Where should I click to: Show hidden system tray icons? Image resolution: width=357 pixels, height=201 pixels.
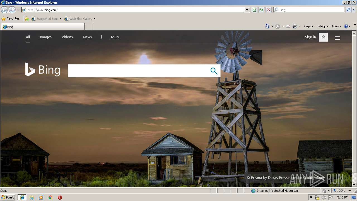pyautogui.click(x=311, y=197)
